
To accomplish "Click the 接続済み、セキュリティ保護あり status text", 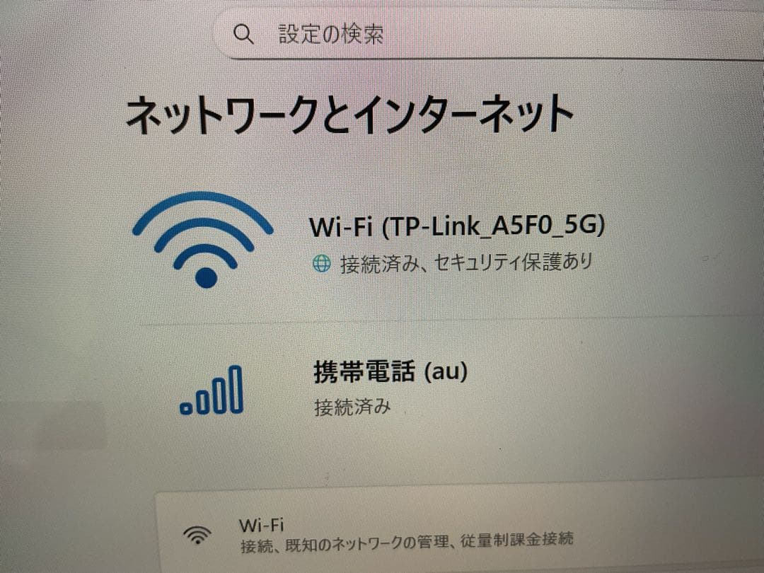I will [x=465, y=263].
